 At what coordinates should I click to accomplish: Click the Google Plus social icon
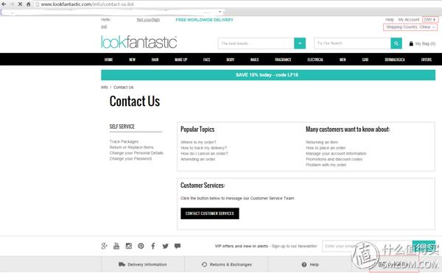[x=105, y=246]
